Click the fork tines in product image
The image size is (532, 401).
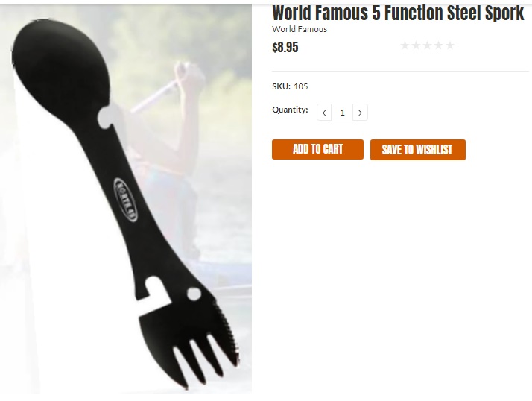pos(203,360)
